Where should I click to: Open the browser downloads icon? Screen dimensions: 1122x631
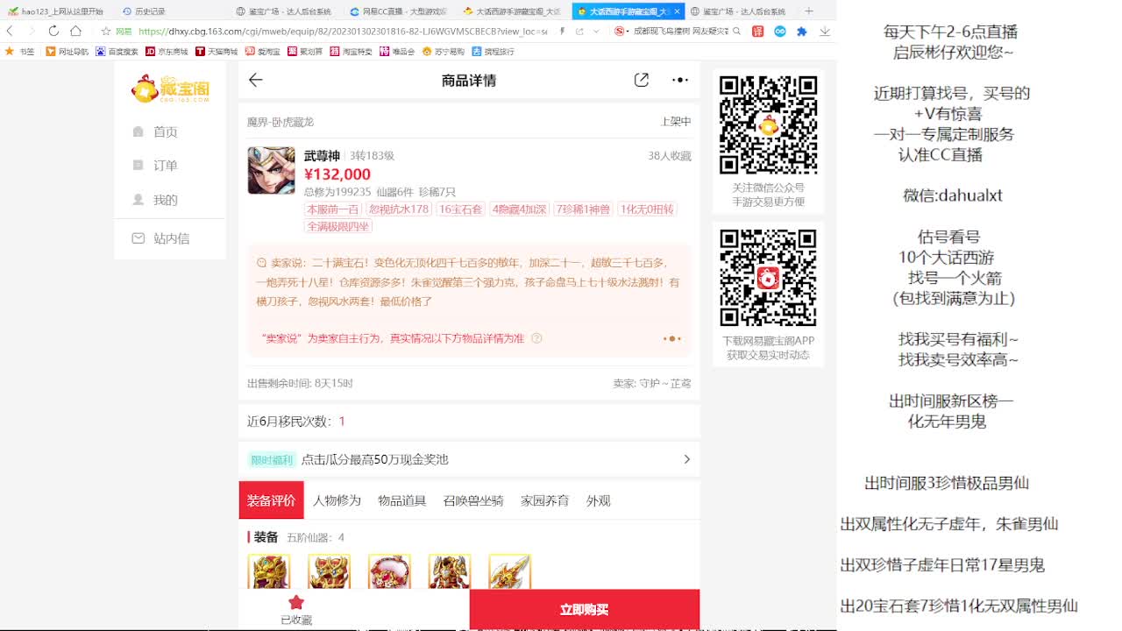point(825,31)
